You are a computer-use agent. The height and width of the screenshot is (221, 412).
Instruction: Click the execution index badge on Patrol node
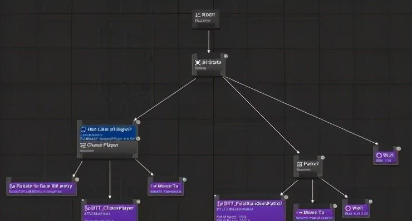click(x=322, y=158)
